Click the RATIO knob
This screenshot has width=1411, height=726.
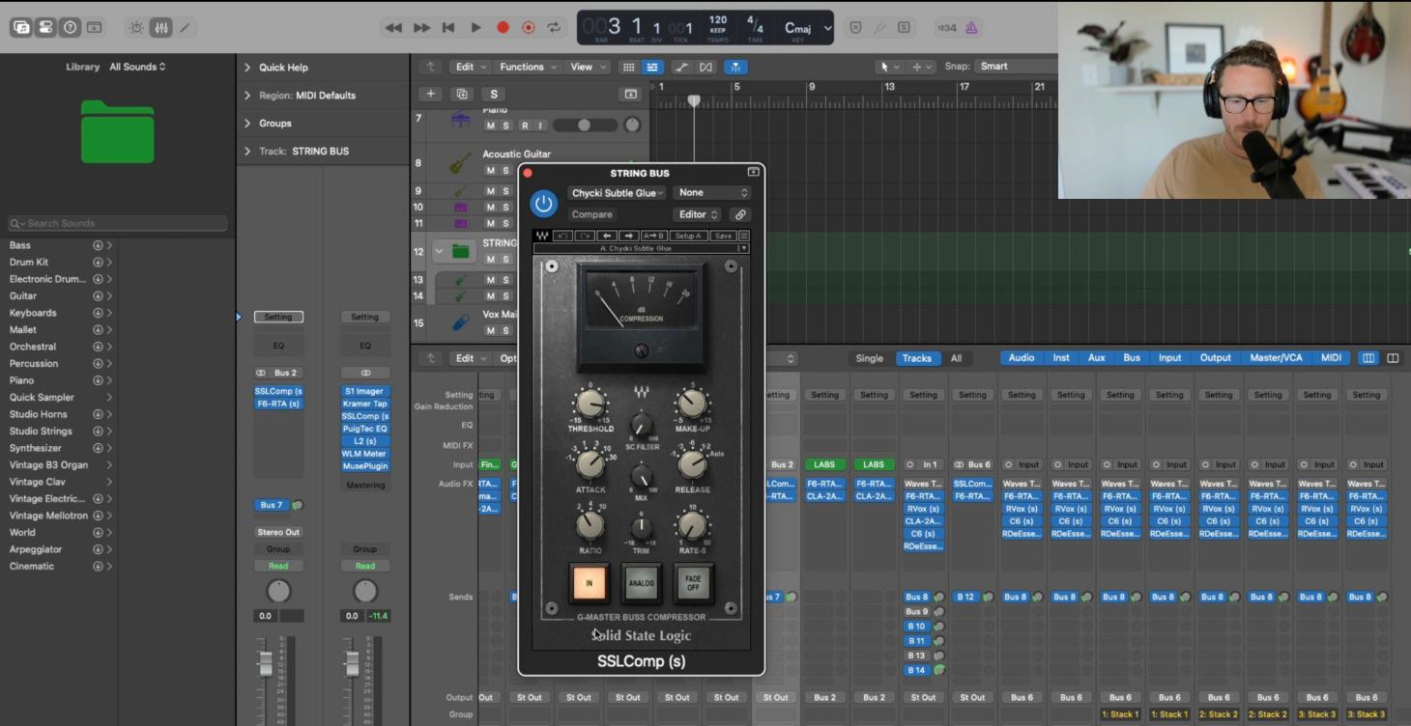590,525
